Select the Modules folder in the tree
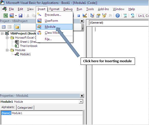The width and height of the screenshot is (149, 125). coord(18,50)
